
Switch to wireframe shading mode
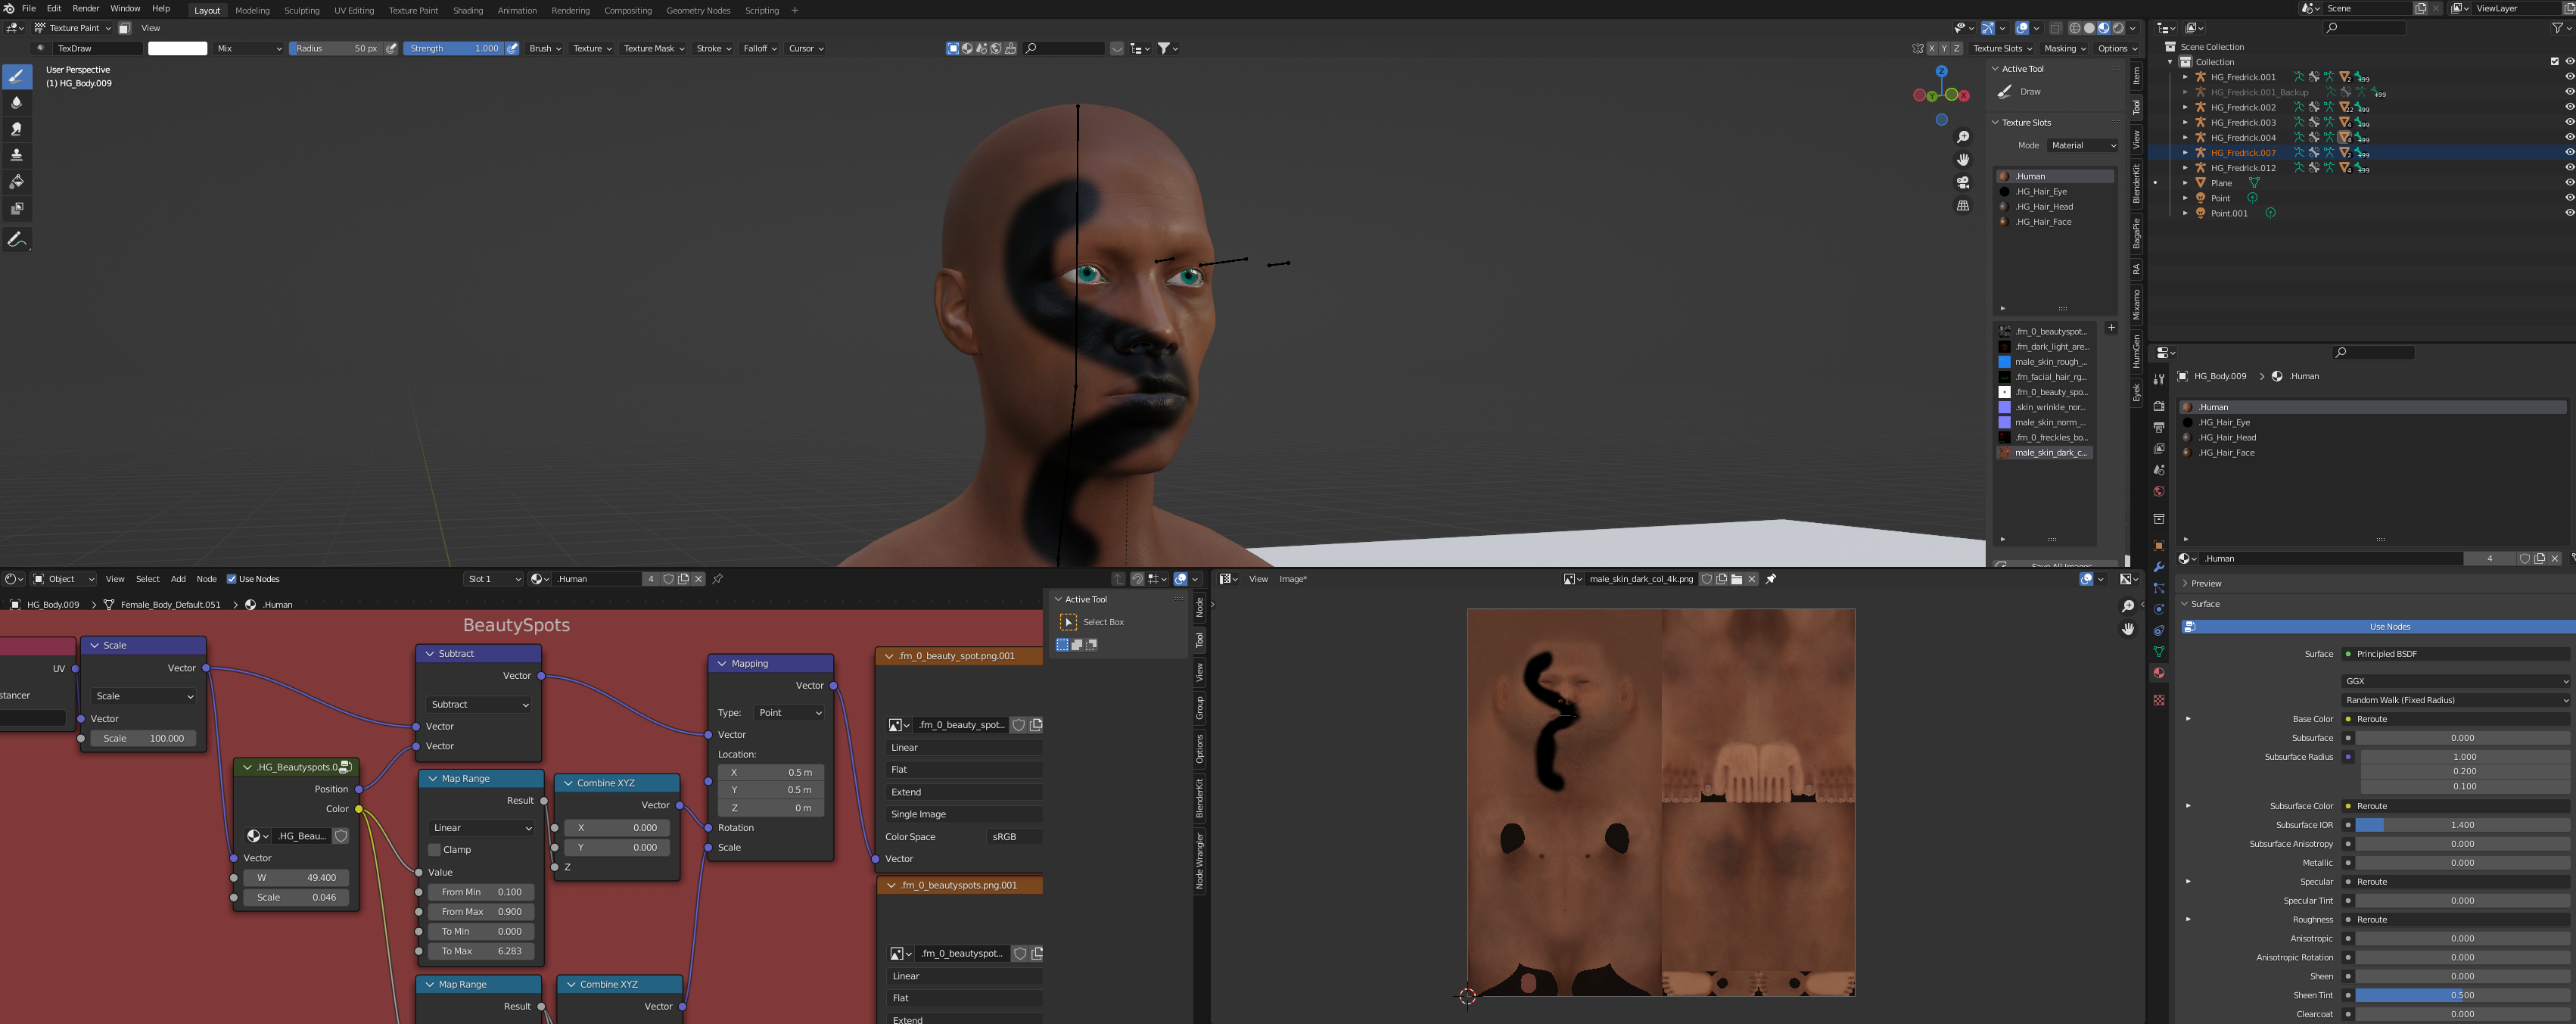click(2074, 28)
